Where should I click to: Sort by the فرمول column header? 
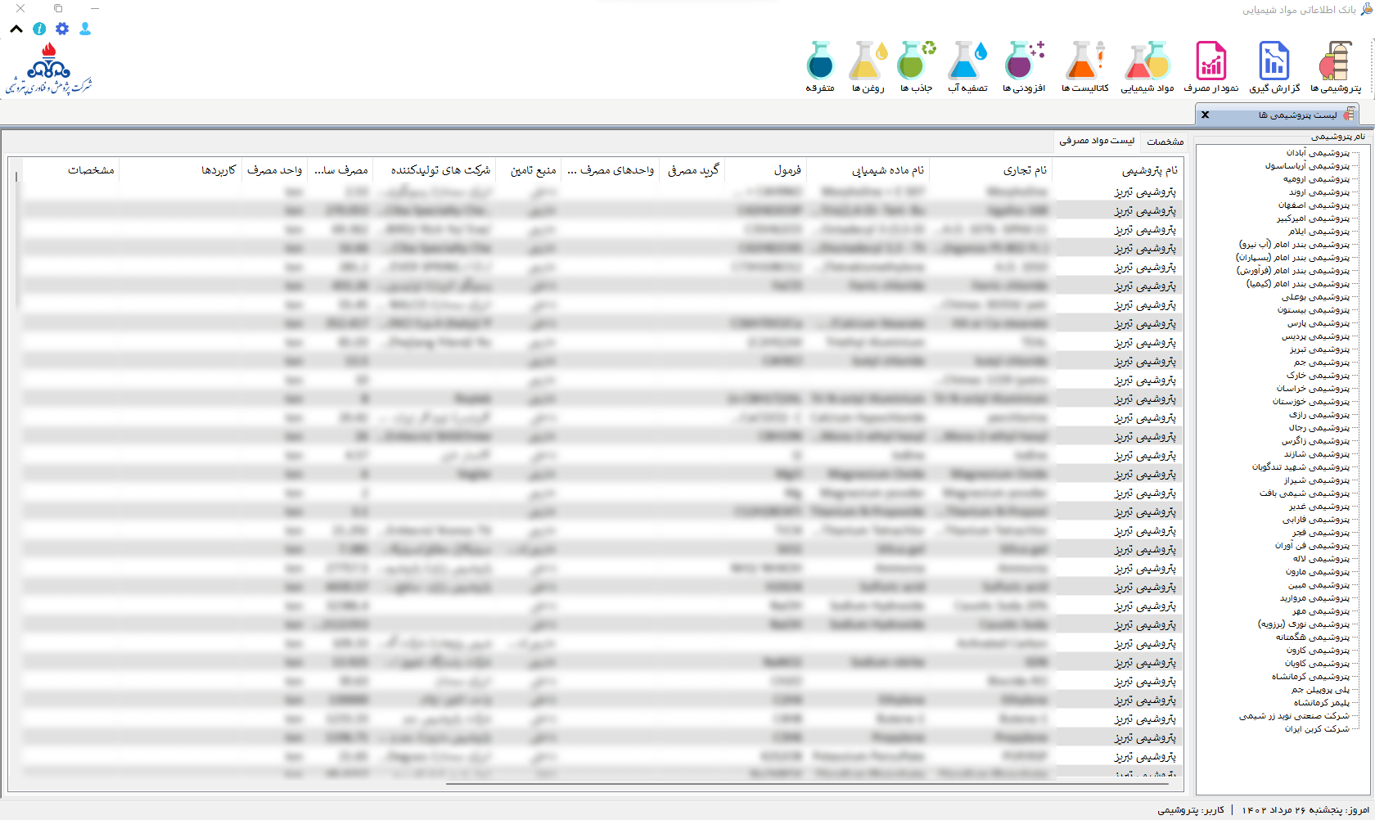[x=765, y=170]
